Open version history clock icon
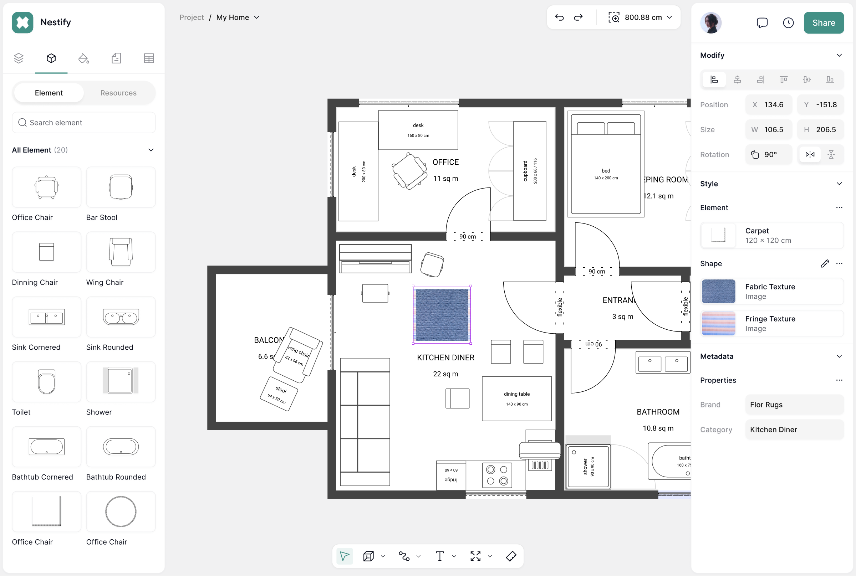Viewport: 856px width, 576px height. pyautogui.click(x=788, y=23)
